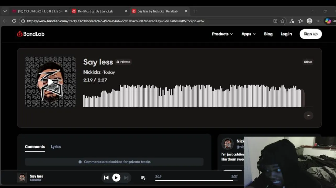The height and width of the screenshot is (188, 336).
Task: Seek using the bottom player progress bar
Action: [x=196, y=180]
